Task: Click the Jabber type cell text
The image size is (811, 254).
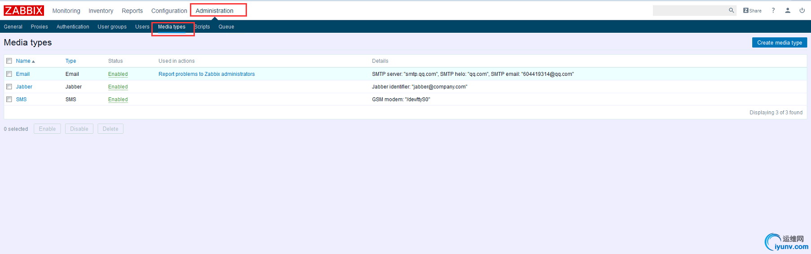Action: 74,87
